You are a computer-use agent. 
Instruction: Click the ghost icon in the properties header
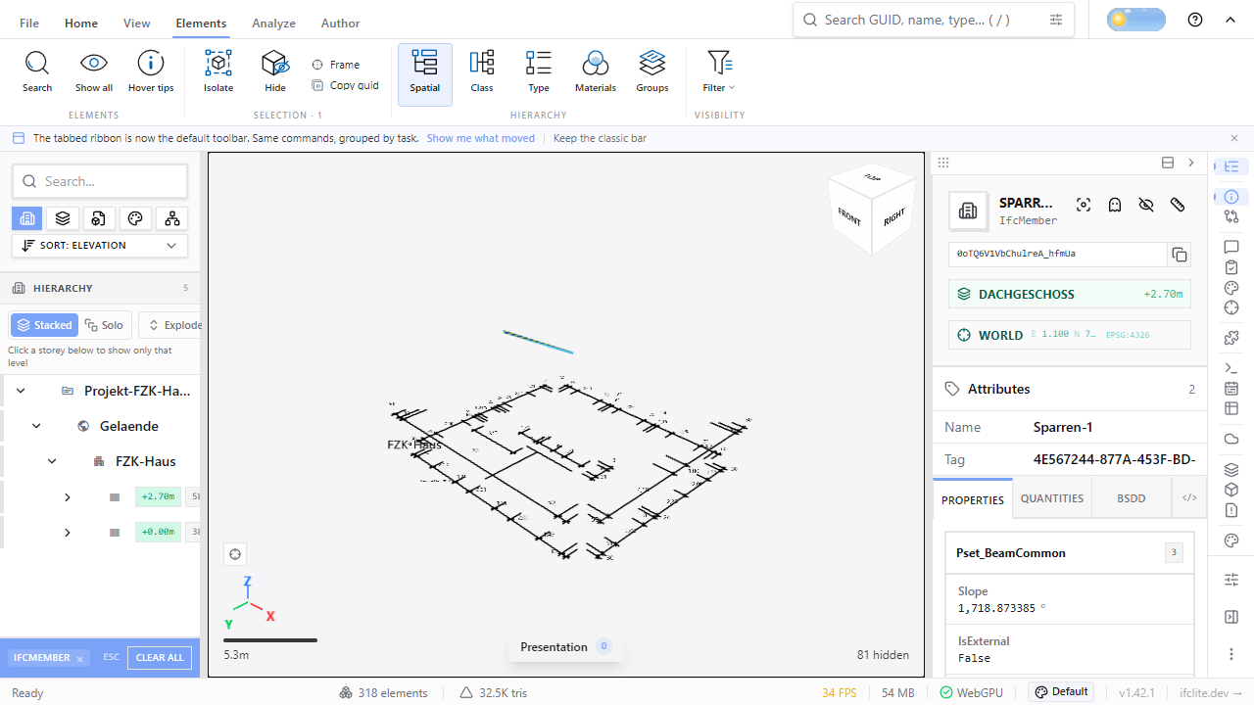click(1115, 205)
